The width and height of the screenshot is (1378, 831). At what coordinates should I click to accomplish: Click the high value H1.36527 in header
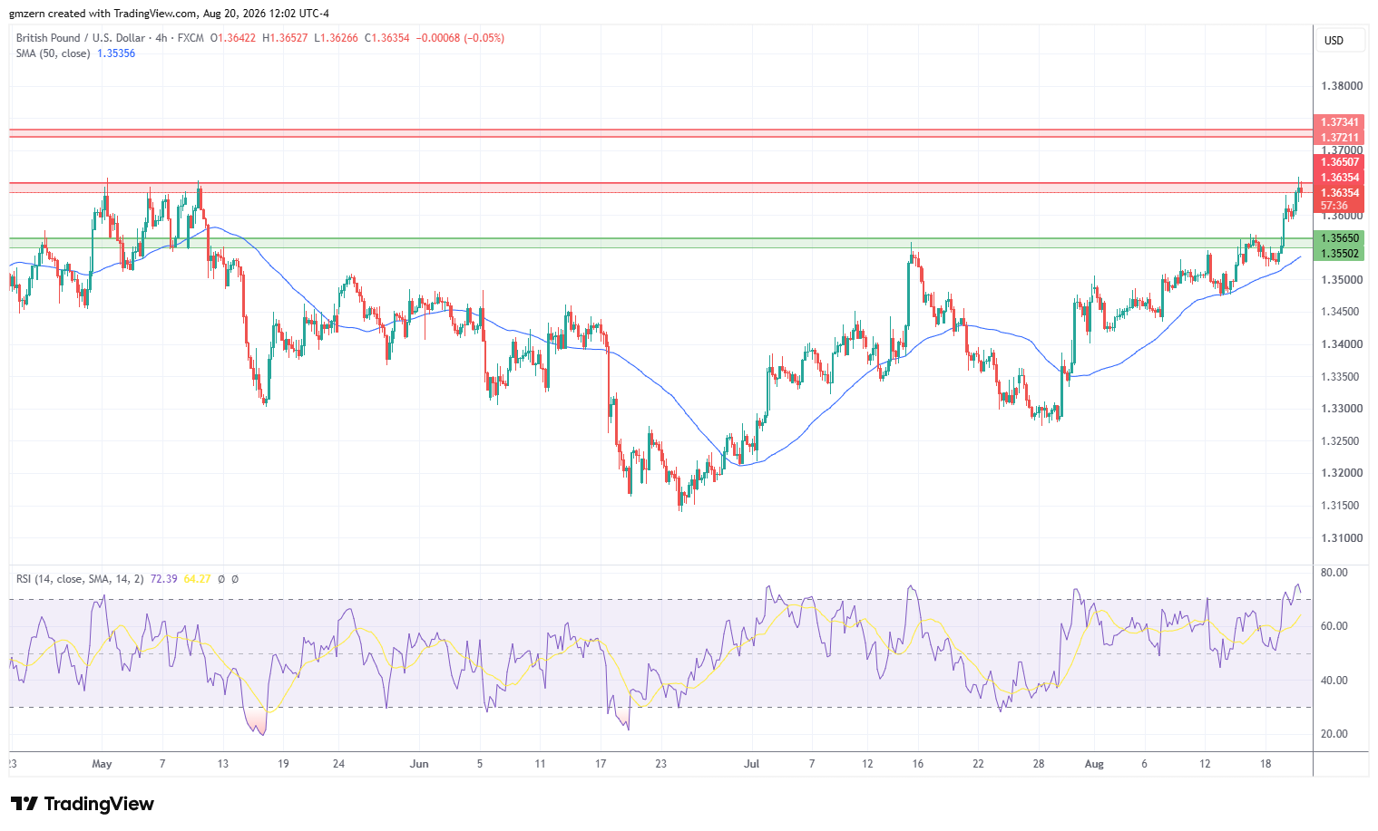point(285,38)
